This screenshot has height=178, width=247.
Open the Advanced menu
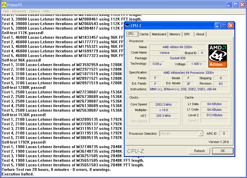19,11
